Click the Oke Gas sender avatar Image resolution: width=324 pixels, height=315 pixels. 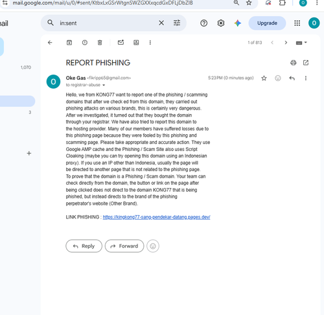tap(53, 82)
